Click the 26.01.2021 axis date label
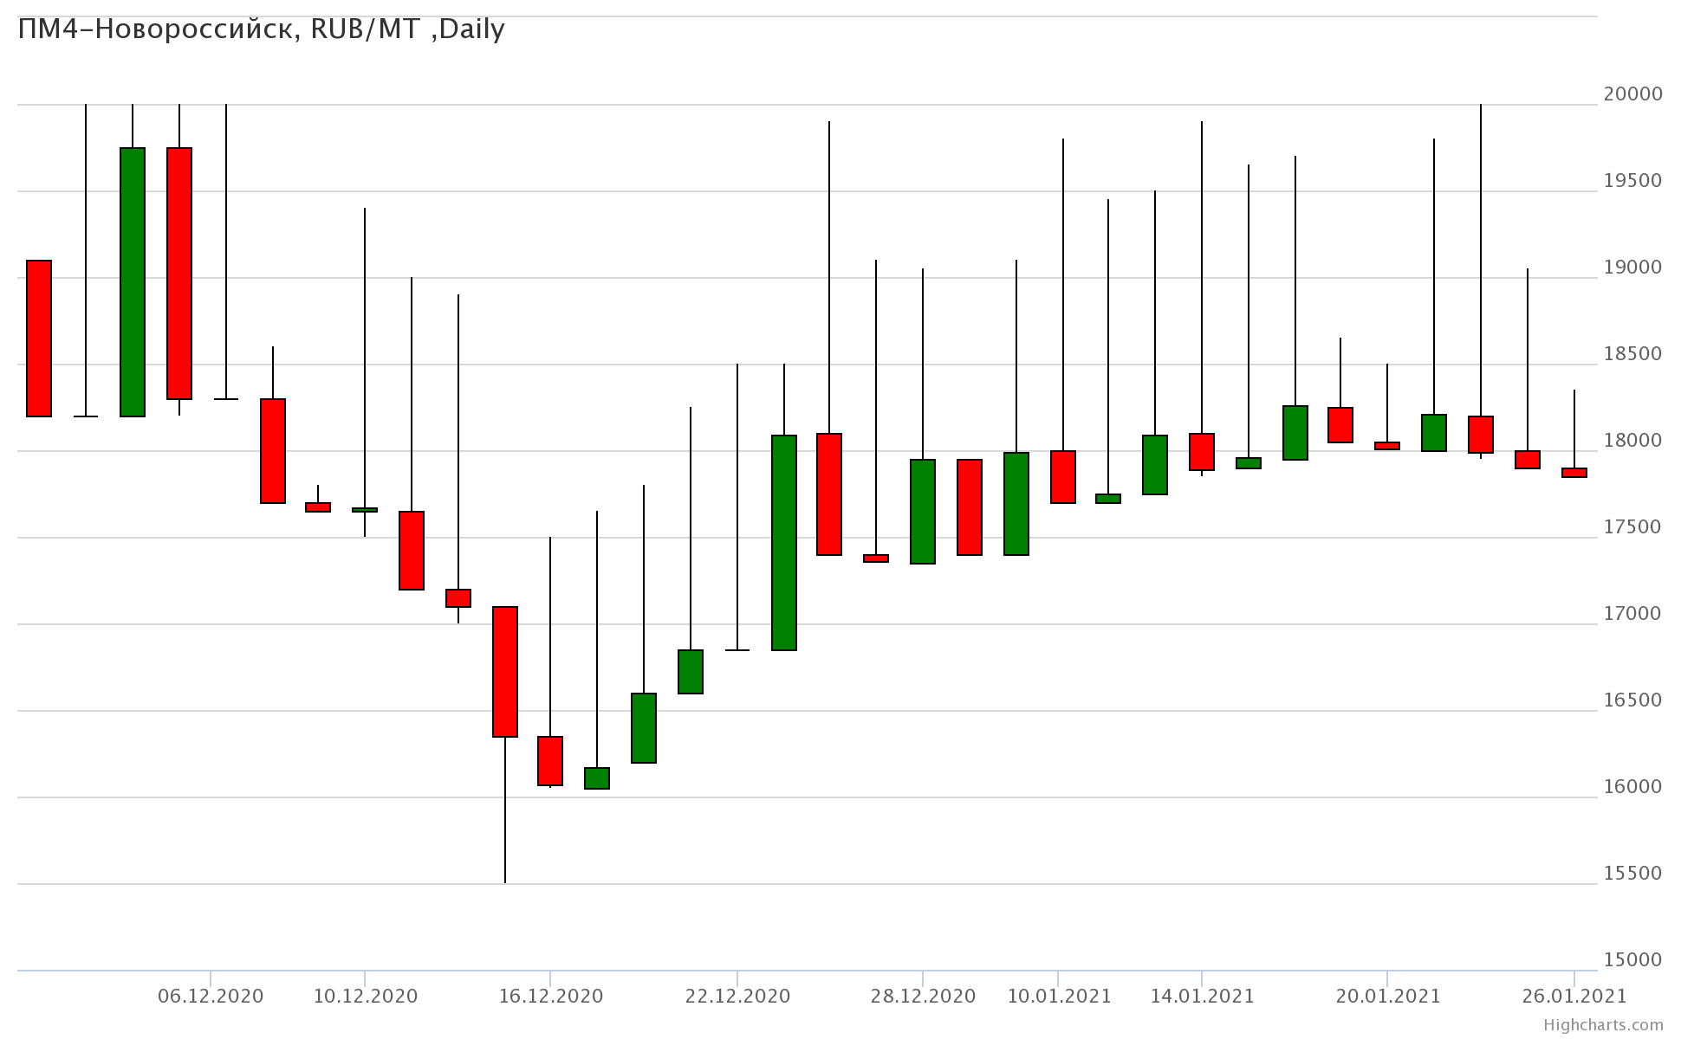 pos(1574,996)
